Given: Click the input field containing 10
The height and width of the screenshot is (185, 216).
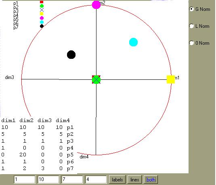Looking at the screenshot, I should [x=48, y=179].
